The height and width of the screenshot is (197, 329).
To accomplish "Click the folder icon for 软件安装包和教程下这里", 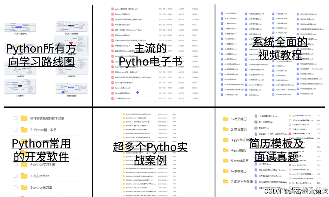I will pyautogui.click(x=24, y=118).
